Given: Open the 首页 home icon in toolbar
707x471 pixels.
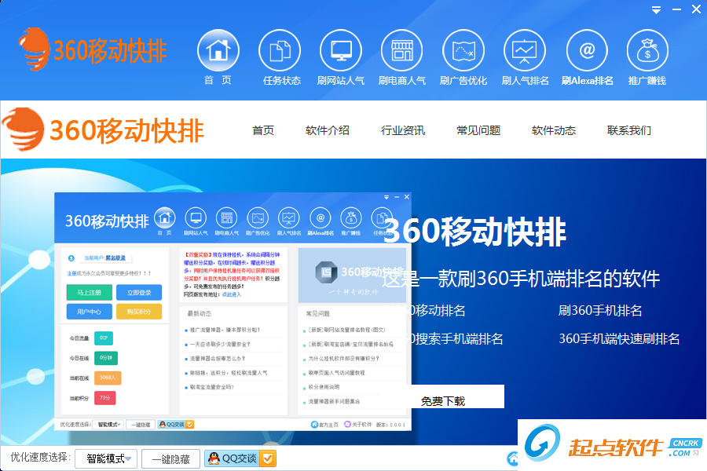Looking at the screenshot, I should point(218,50).
